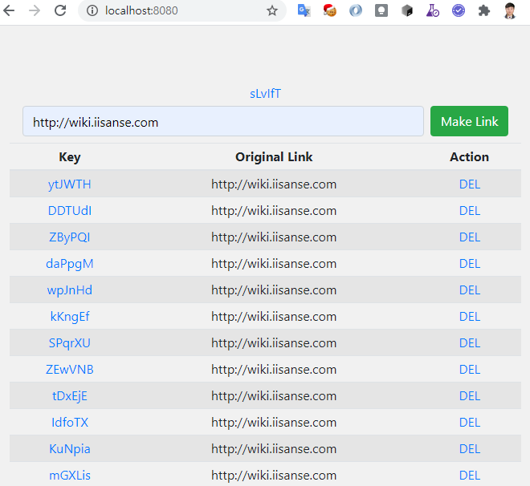Open the IdfoTX key link
Image resolution: width=530 pixels, height=486 pixels.
70,423
